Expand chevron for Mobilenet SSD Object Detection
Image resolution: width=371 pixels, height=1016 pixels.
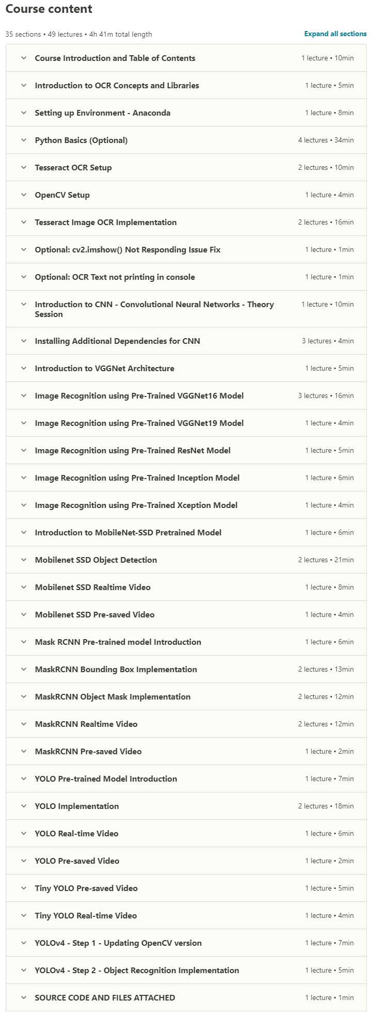(x=24, y=560)
